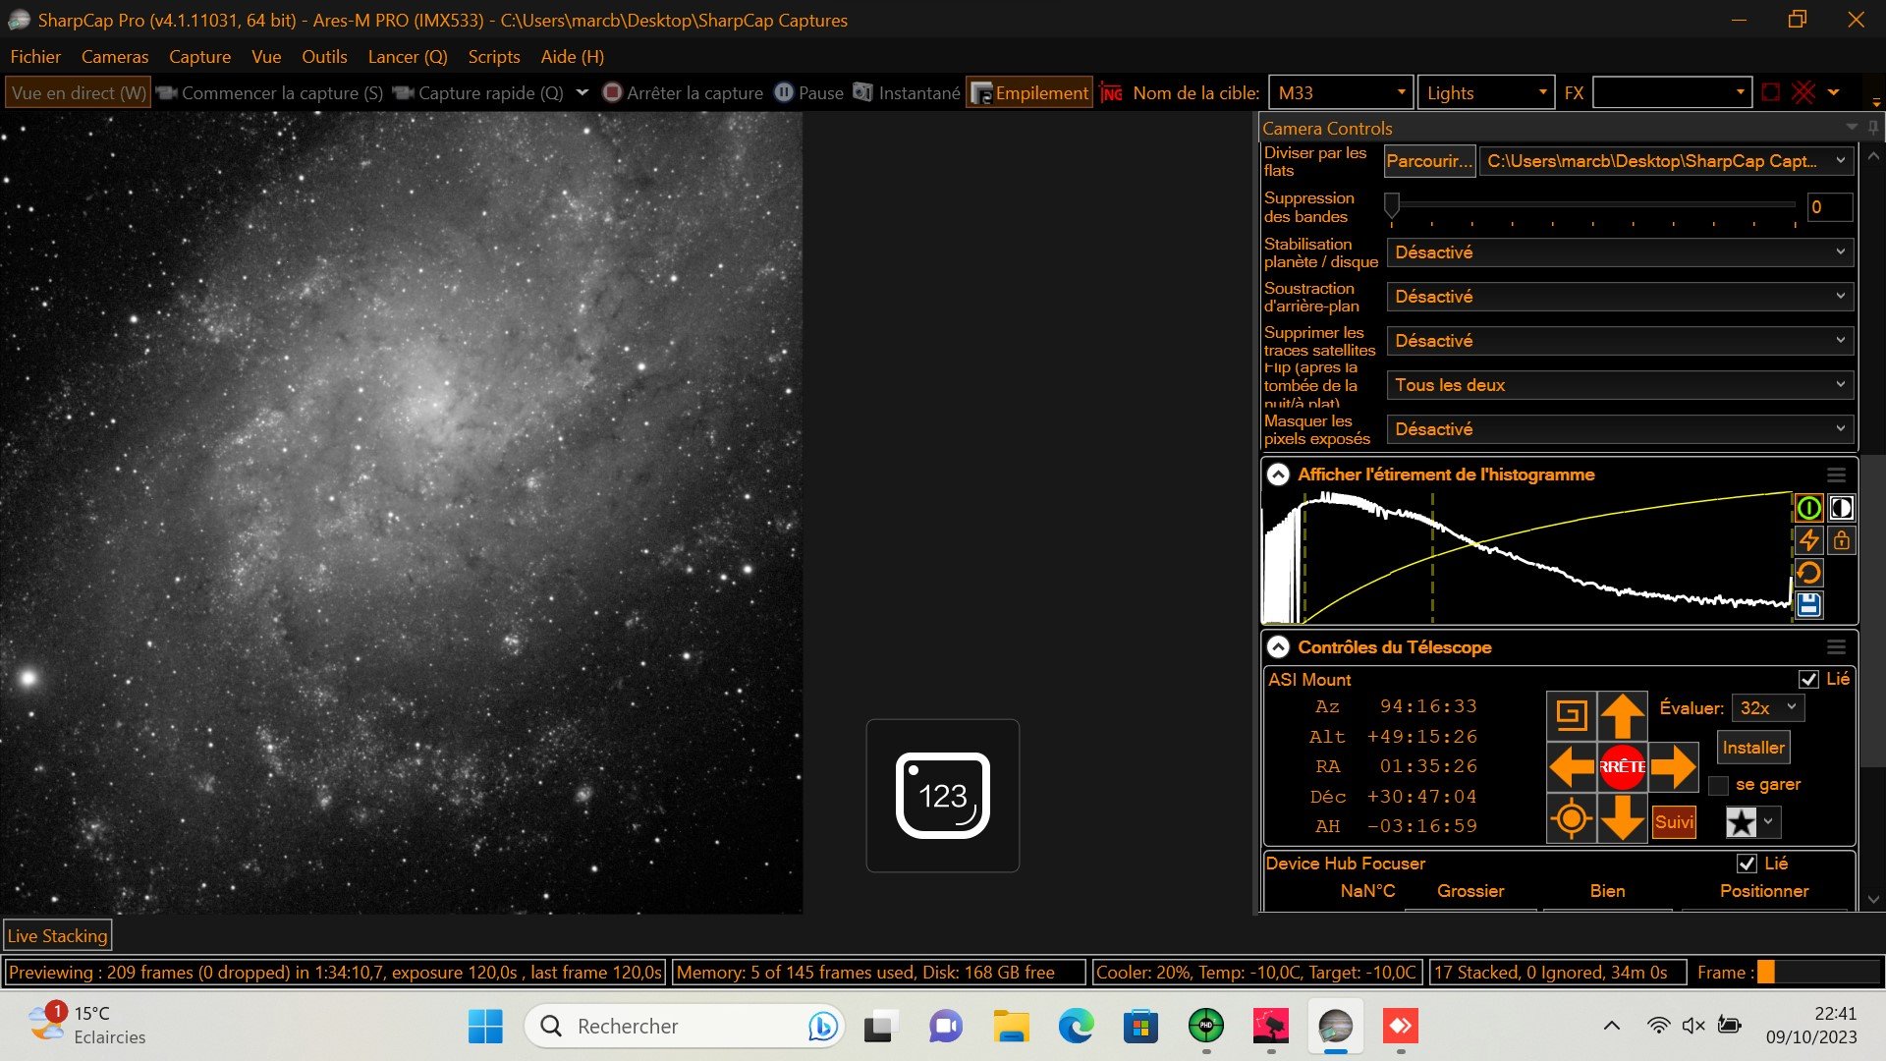Image resolution: width=1886 pixels, height=1061 pixels.
Task: Toggle histogram stretch enable green icon
Action: click(1808, 508)
